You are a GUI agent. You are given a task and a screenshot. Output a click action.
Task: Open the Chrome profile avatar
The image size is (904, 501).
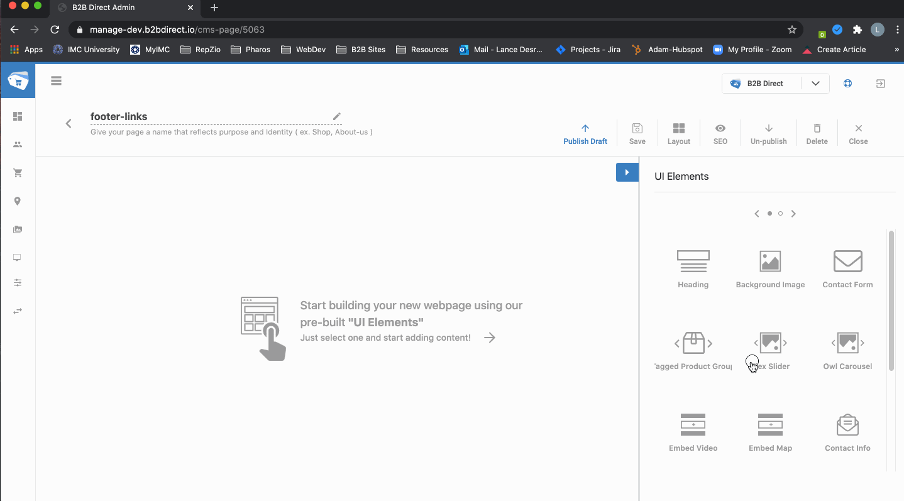point(878,30)
